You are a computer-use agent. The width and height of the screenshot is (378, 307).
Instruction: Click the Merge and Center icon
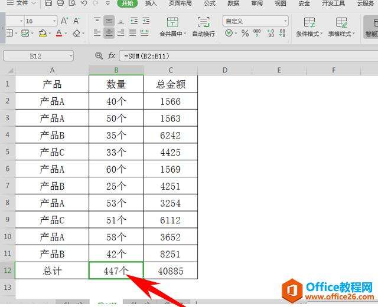point(172,22)
